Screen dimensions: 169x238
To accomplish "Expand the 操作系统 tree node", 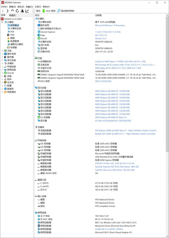I will (2, 54).
